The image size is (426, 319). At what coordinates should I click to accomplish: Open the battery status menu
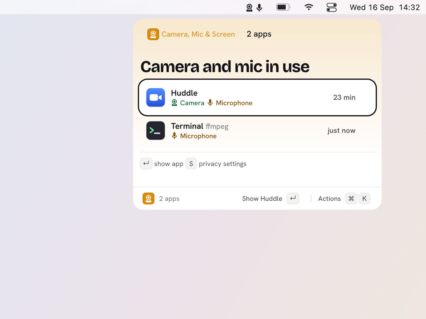(x=283, y=7)
